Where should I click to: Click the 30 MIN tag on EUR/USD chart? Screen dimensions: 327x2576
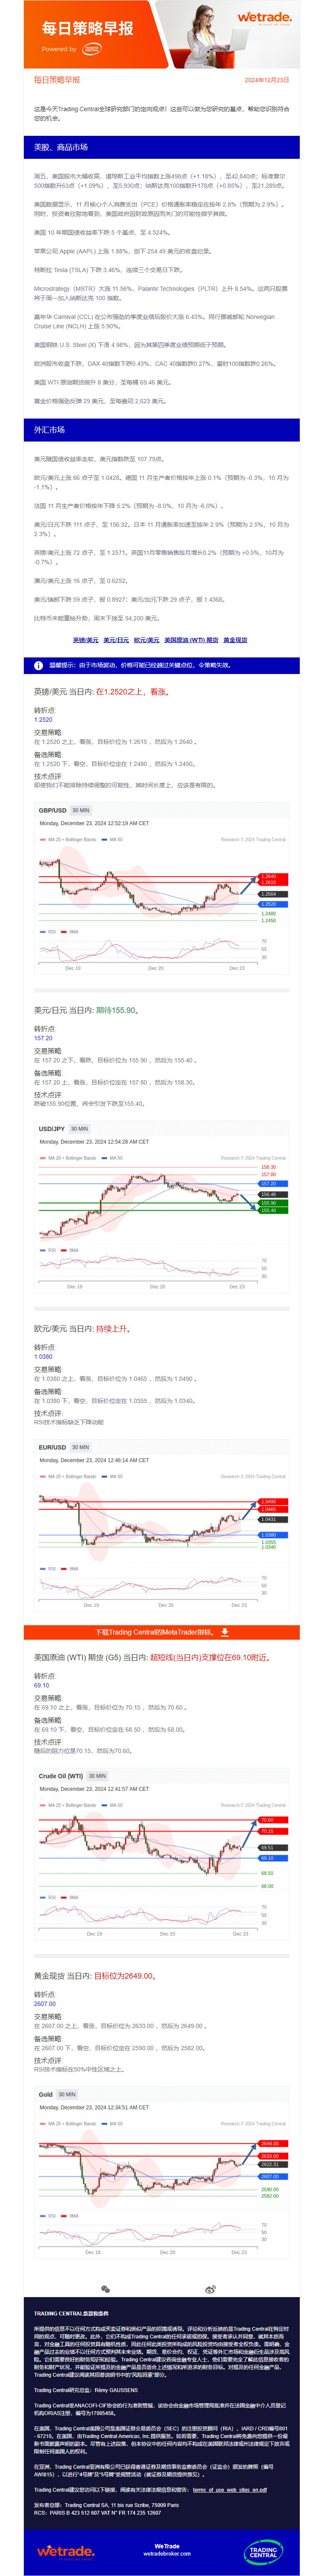point(81,1447)
